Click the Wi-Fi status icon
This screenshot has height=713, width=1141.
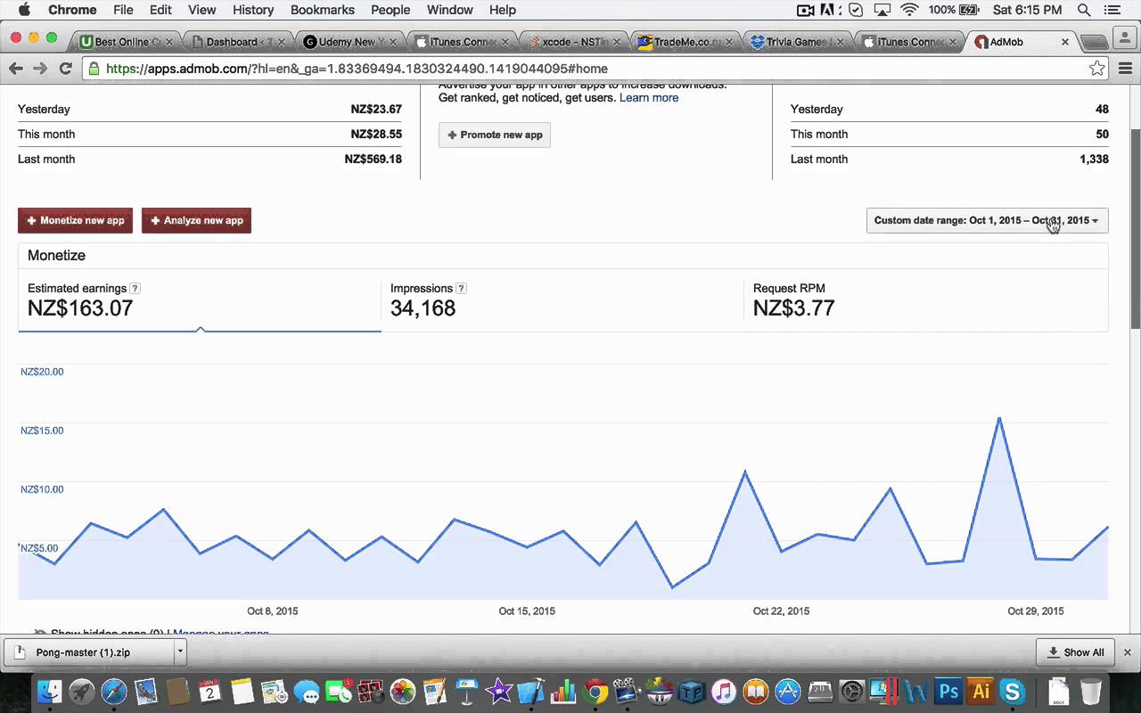click(x=909, y=10)
